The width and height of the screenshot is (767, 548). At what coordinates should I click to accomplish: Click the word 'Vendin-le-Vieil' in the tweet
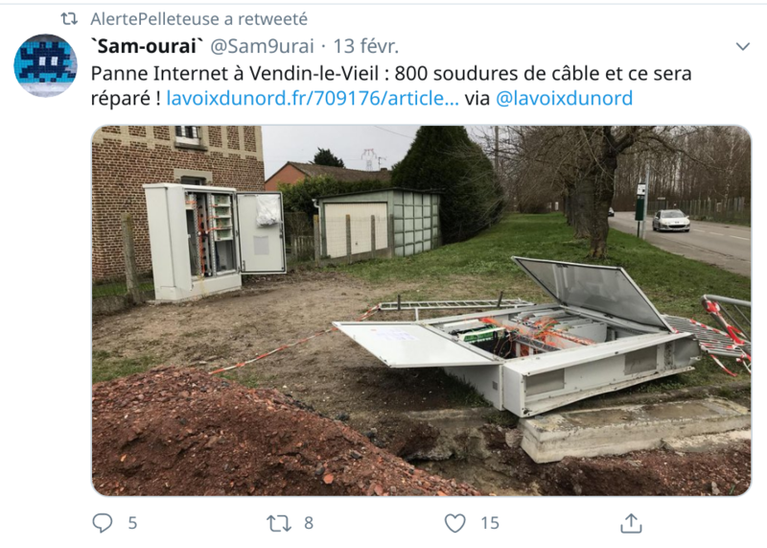314,74
